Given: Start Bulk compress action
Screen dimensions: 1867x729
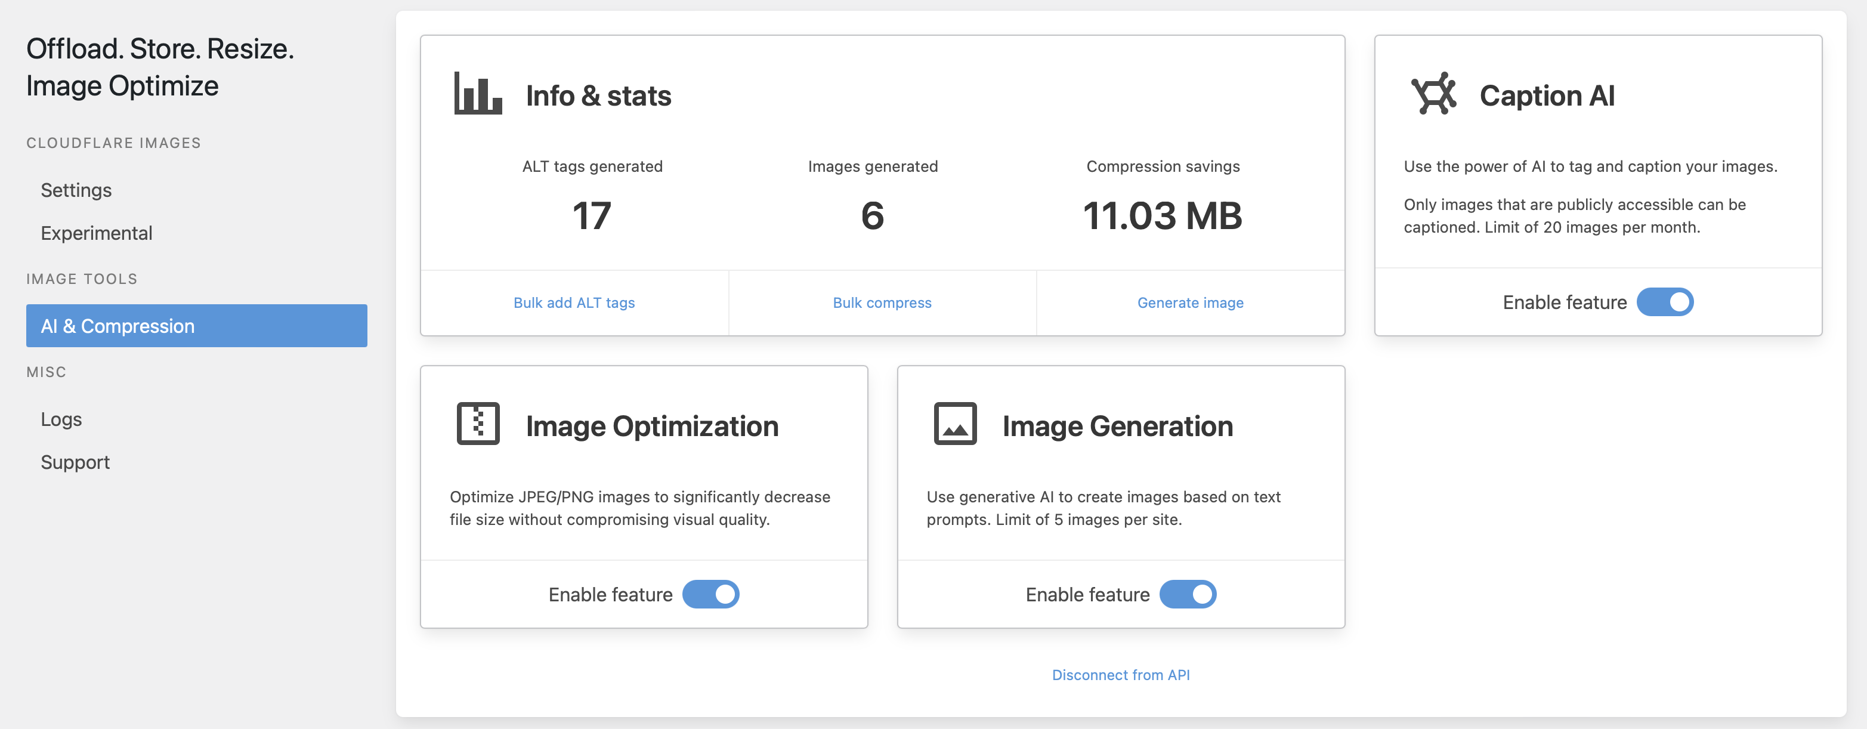Looking at the screenshot, I should [882, 303].
